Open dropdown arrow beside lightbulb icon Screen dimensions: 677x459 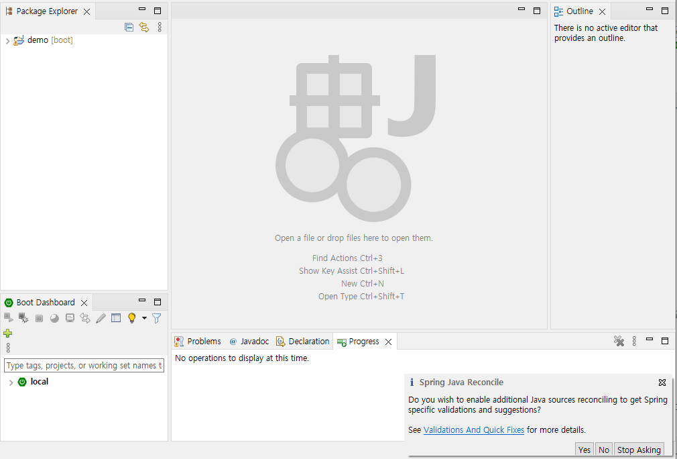coord(144,318)
